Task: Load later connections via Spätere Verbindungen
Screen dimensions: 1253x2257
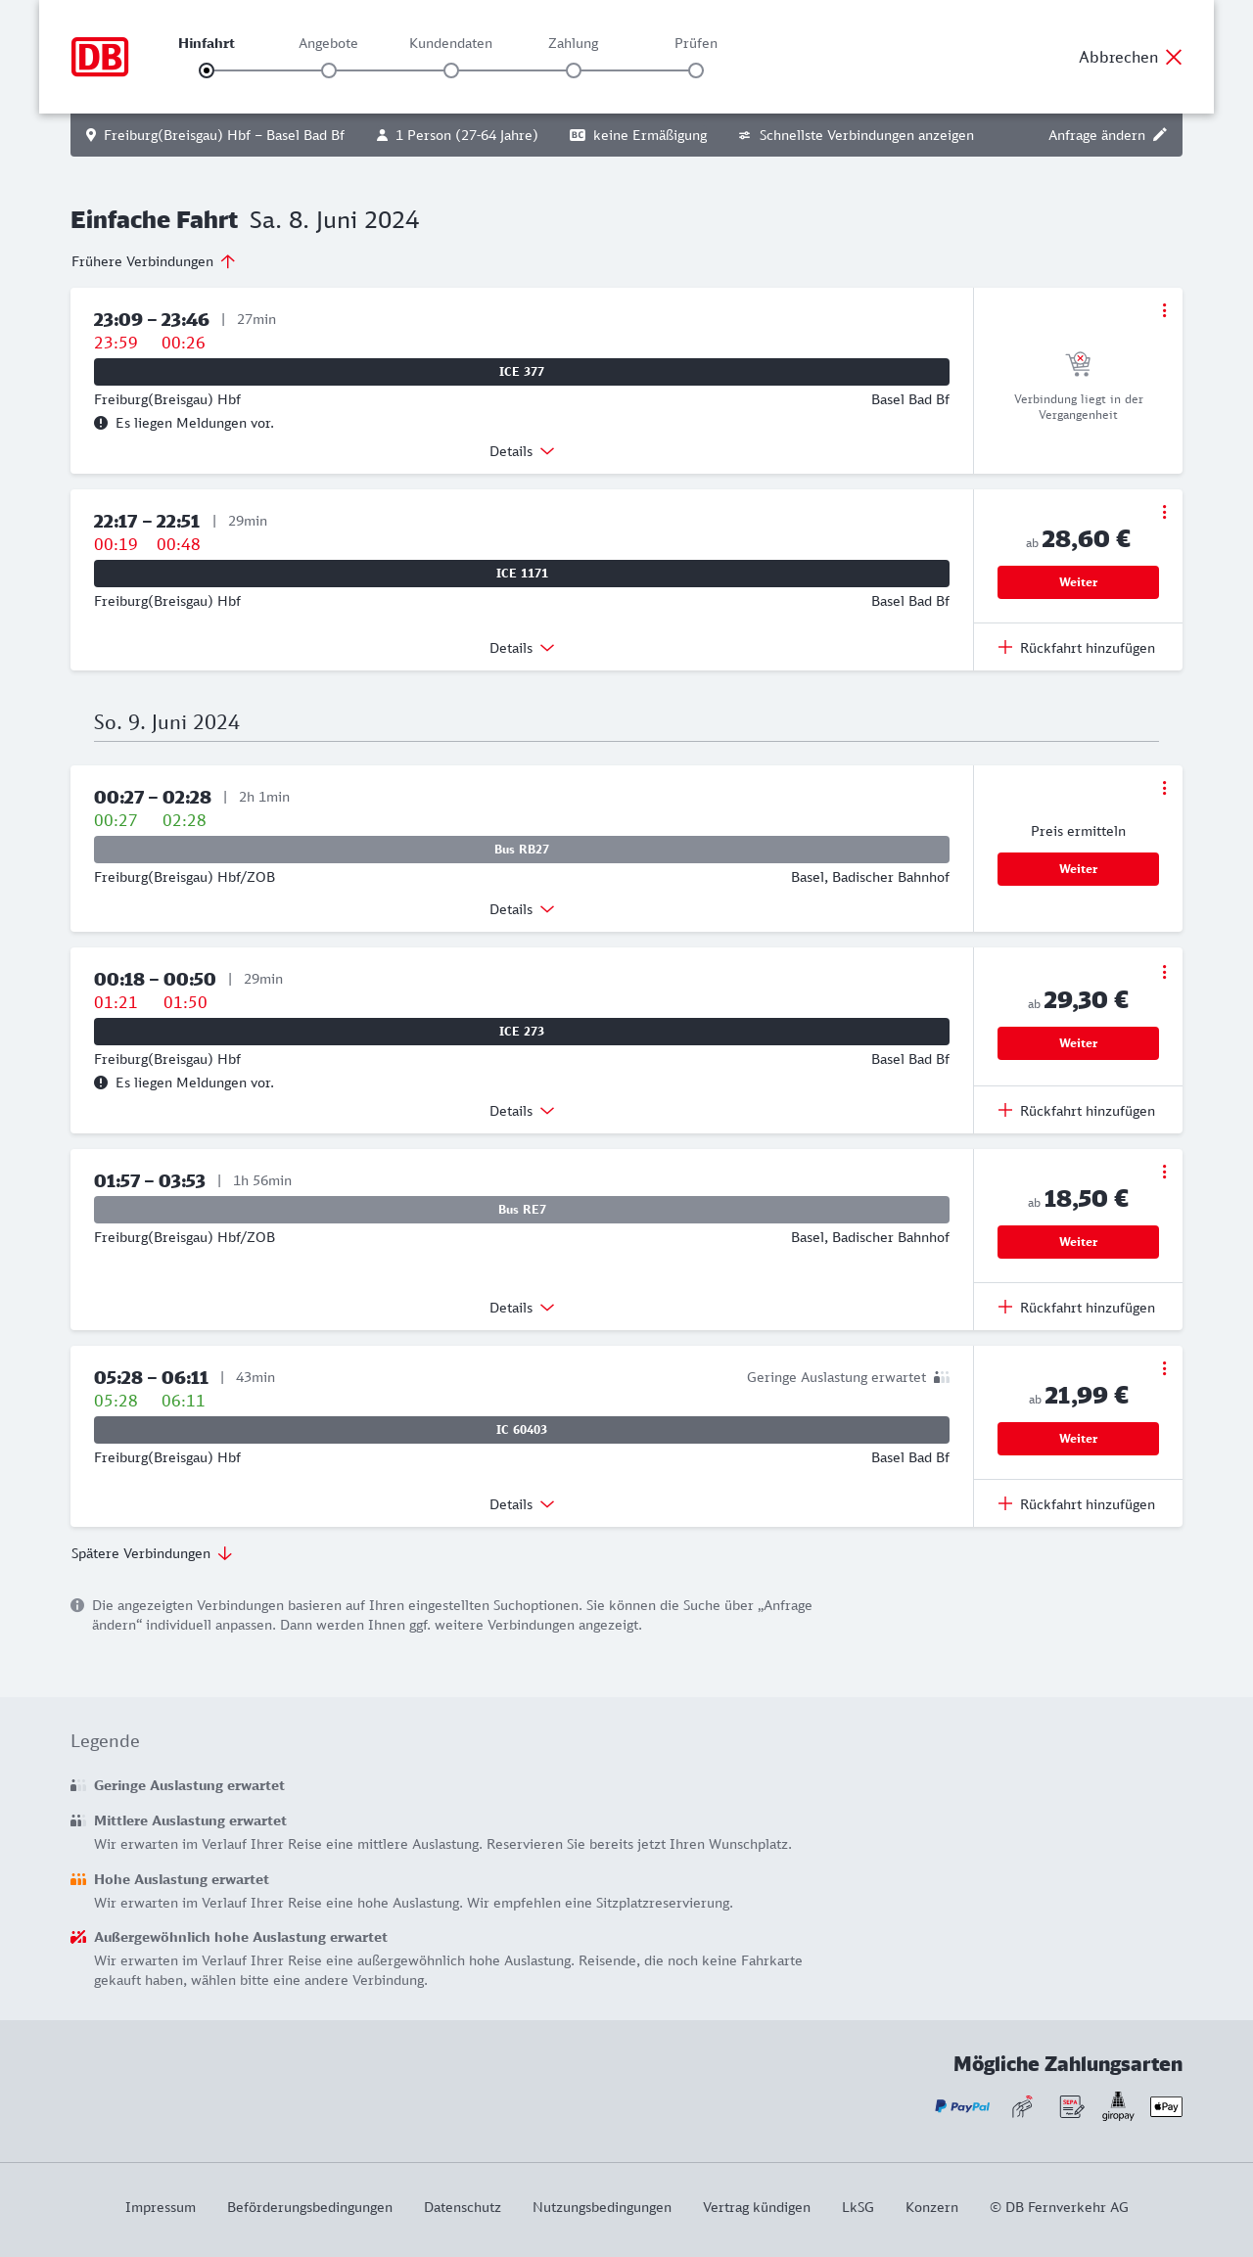Action: click(x=152, y=1553)
